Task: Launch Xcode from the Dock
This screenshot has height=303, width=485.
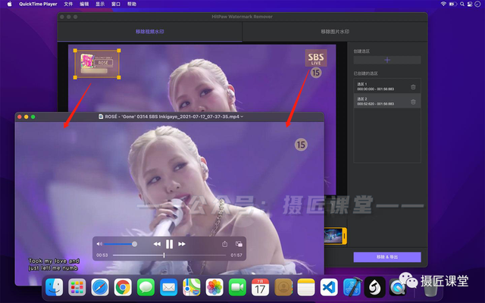Action: click(x=352, y=286)
